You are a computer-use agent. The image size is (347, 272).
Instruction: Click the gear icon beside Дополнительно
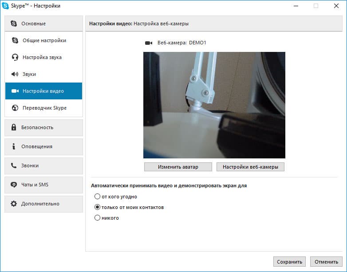[x=14, y=204]
